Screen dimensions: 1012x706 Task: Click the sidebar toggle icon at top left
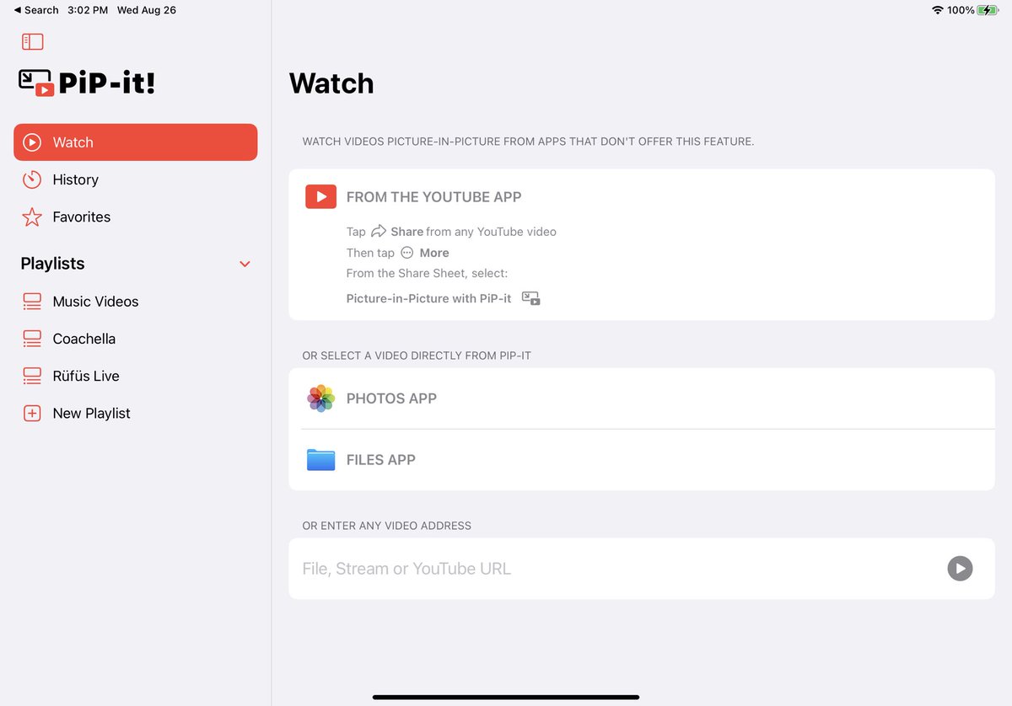32,40
